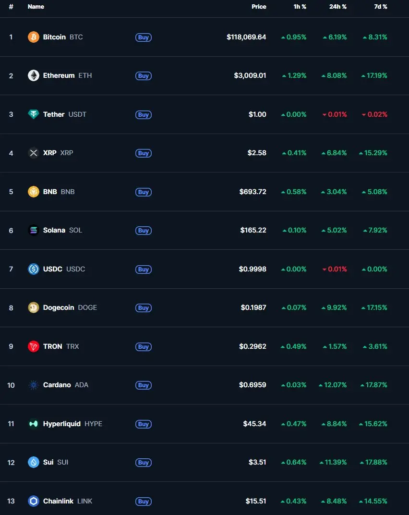Sort by the 7d % column header
Image resolution: width=409 pixels, height=515 pixels.
(x=381, y=7)
